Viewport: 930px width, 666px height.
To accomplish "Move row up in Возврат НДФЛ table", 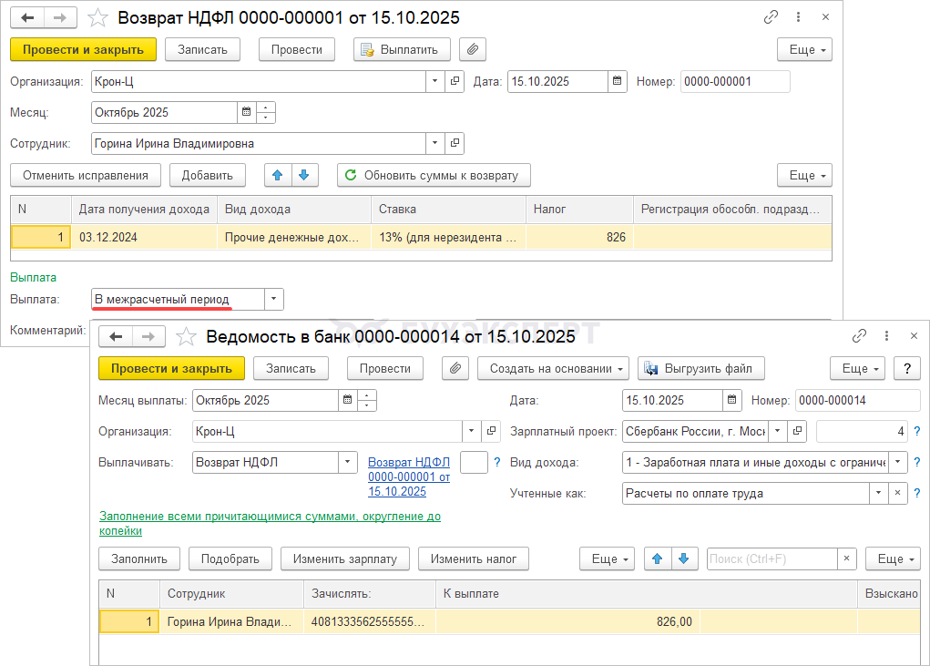I will click(x=278, y=175).
